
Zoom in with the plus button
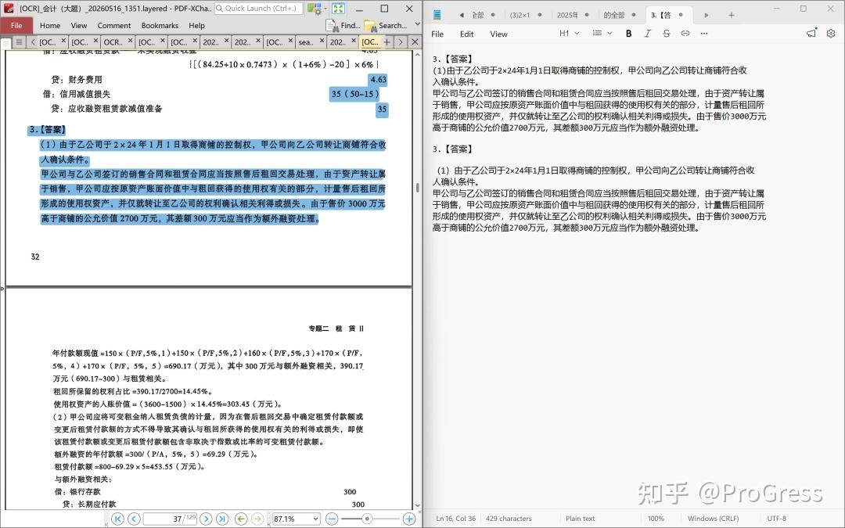click(409, 519)
